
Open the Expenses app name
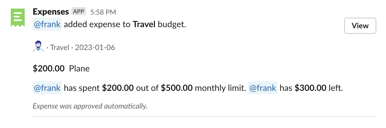tap(51, 12)
